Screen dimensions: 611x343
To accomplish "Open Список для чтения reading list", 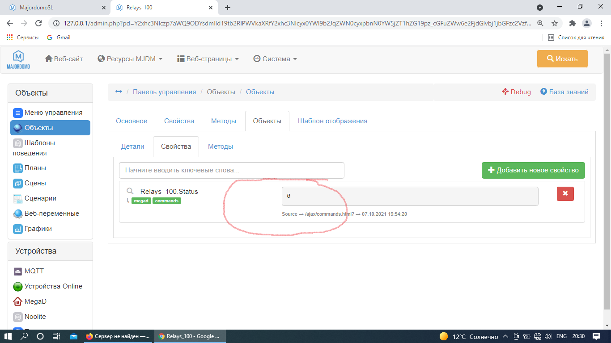I will 576,38.
